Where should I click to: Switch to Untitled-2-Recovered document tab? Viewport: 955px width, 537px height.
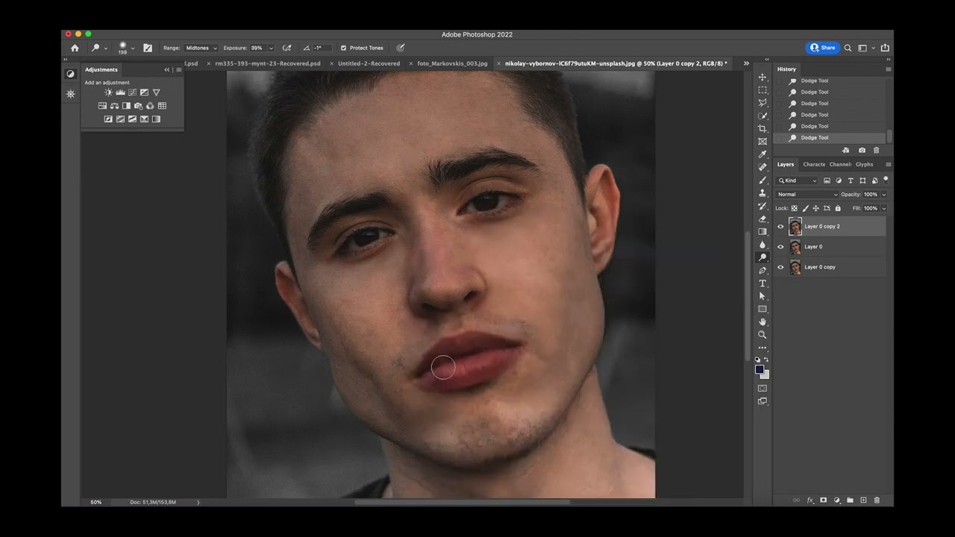pyautogui.click(x=369, y=63)
